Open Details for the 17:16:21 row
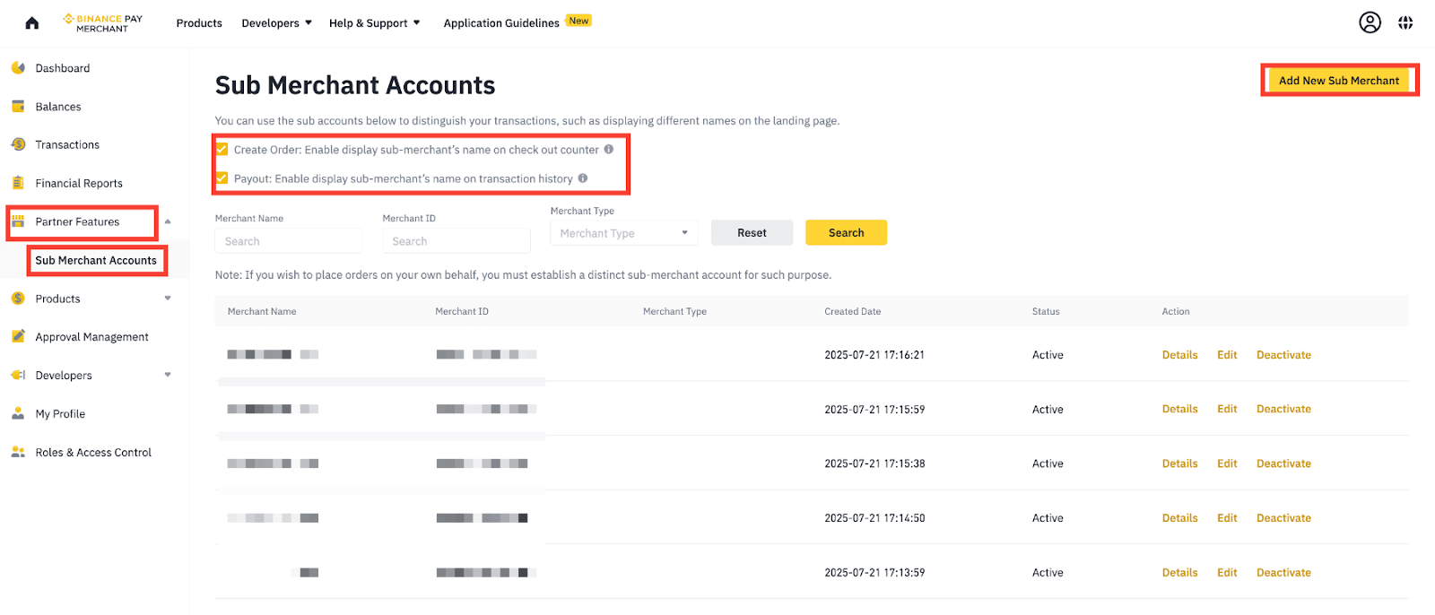This screenshot has height=615, width=1435. tap(1179, 355)
